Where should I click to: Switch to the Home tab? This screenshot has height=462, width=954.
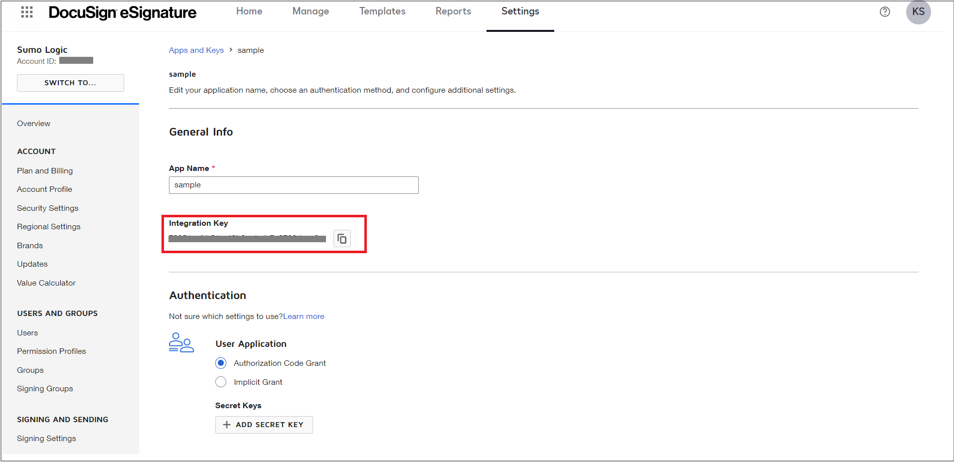249,11
